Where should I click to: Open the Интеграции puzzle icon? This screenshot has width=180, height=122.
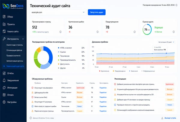4,88
